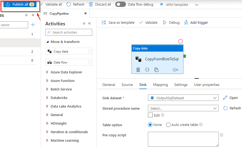Collapse the Activities panel with double chevron
Screen dimensions: 242x147
pyautogui.click(x=90, y=24)
